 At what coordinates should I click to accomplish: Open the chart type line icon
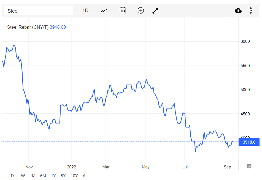point(104,10)
